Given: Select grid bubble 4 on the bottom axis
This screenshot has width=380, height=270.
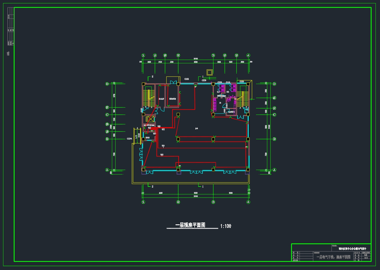Looking at the screenshot, I should (248, 202).
